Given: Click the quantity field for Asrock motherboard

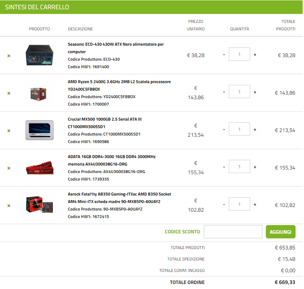Looking at the screenshot, I should click(x=239, y=204).
